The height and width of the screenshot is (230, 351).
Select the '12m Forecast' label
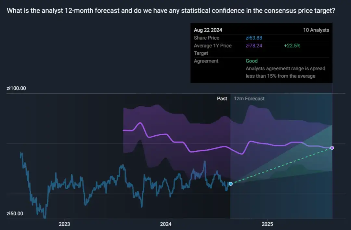point(249,99)
